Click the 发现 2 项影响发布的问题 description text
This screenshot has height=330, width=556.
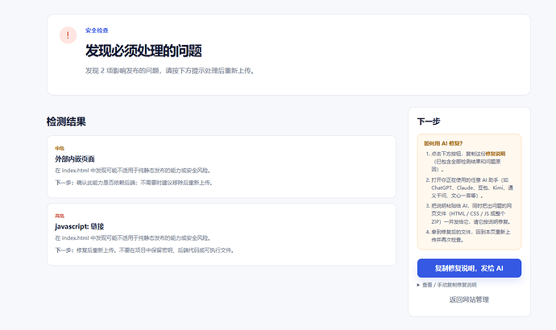169,71
